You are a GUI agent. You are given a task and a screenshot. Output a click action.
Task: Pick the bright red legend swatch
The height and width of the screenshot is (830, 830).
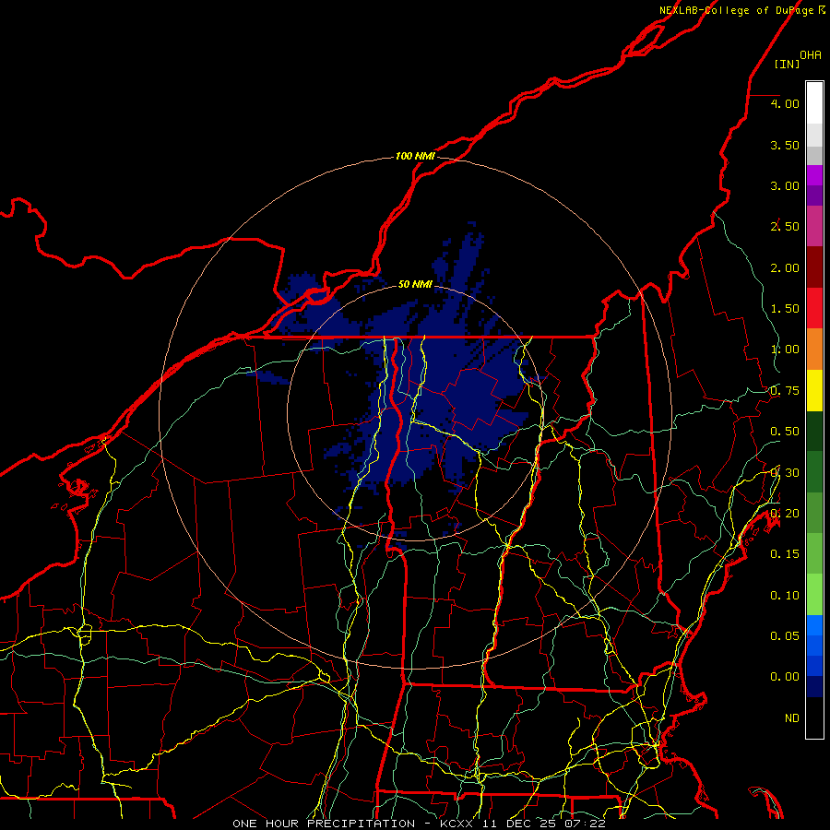click(x=814, y=308)
